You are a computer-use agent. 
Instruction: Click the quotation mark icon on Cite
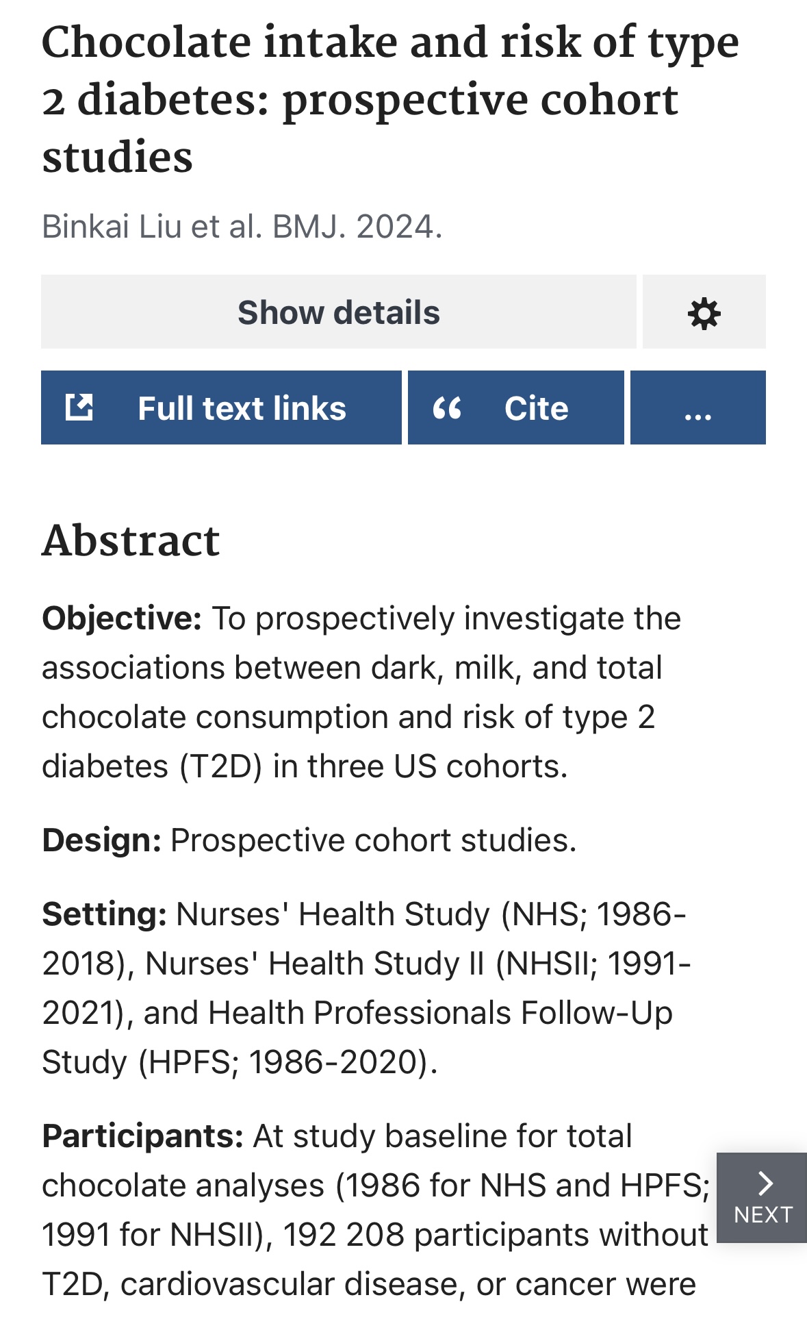pos(447,408)
